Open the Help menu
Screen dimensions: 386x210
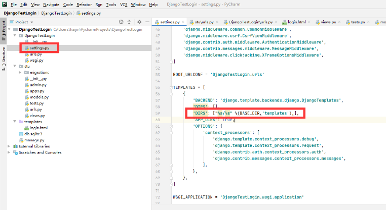(x=153, y=5)
